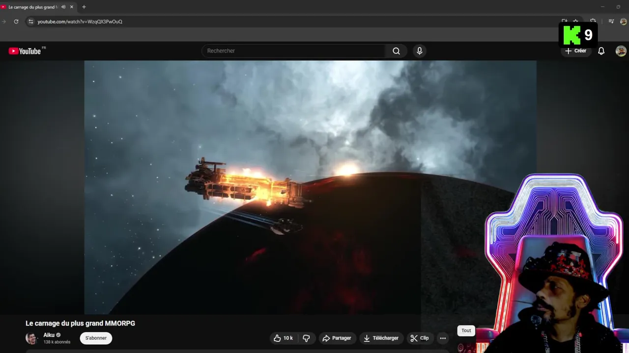Click the address bar URL youtube.com/watch
Image resolution: width=629 pixels, height=353 pixels.
[x=80, y=22]
